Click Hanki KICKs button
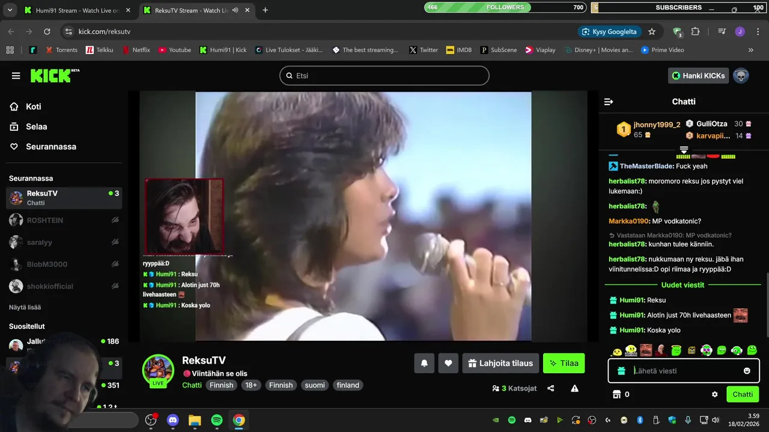Image resolution: width=769 pixels, height=432 pixels. pyautogui.click(x=698, y=76)
